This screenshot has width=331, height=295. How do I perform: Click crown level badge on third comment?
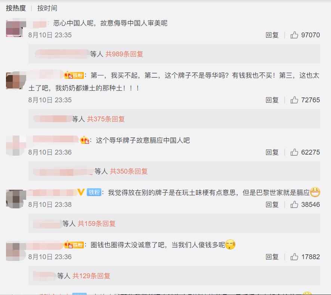point(85,140)
